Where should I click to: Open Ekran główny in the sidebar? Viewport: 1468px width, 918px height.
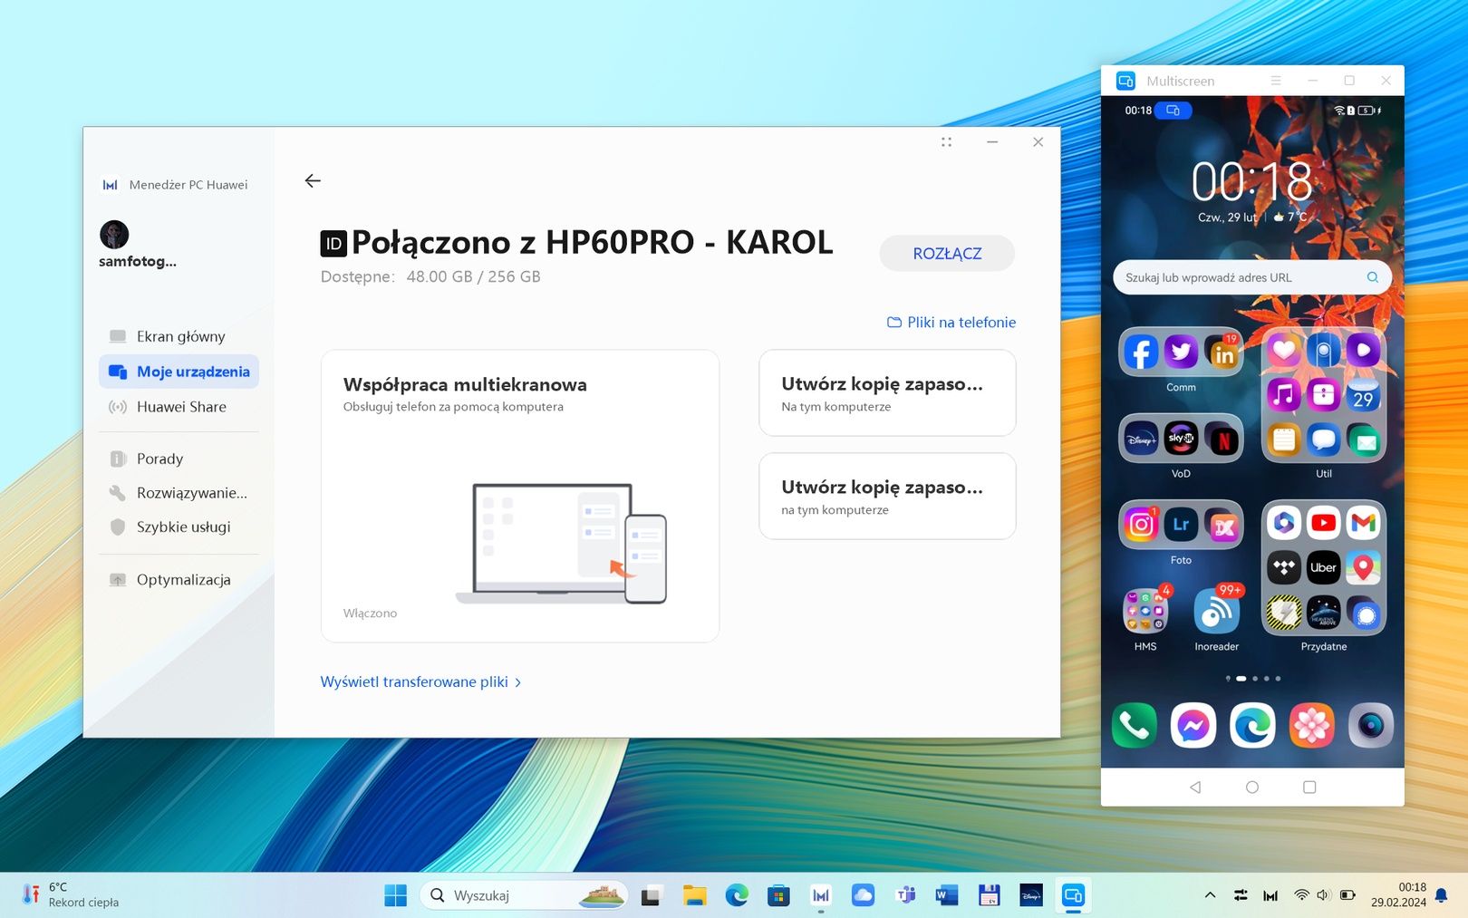pyautogui.click(x=179, y=336)
